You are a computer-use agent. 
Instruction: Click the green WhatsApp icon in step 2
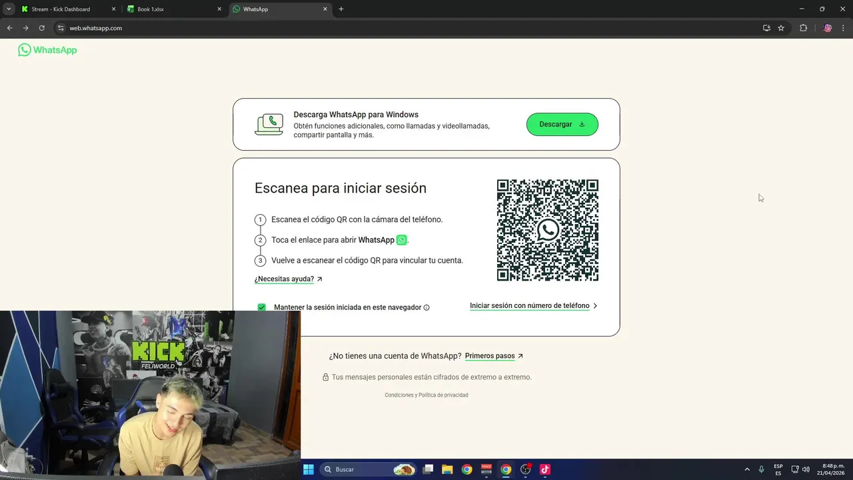pyautogui.click(x=401, y=240)
